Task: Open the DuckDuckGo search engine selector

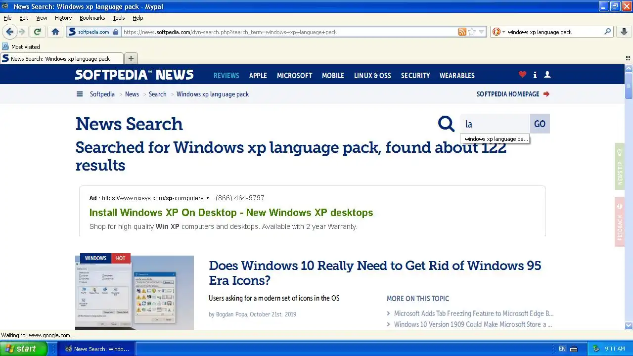Action: (x=498, y=32)
